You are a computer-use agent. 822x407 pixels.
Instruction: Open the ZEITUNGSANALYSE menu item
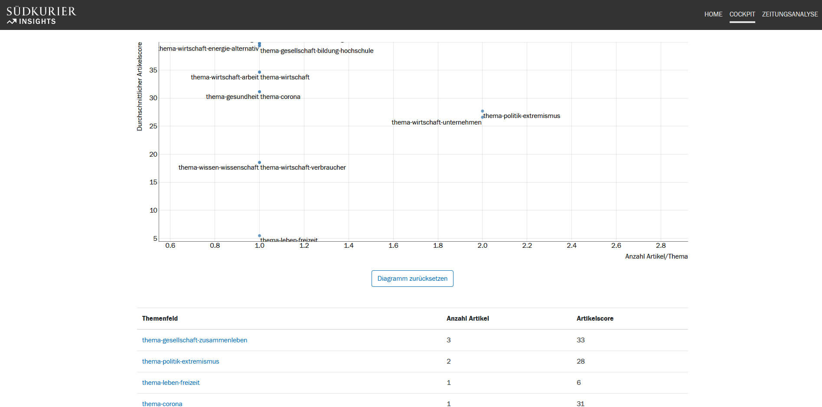(790, 14)
